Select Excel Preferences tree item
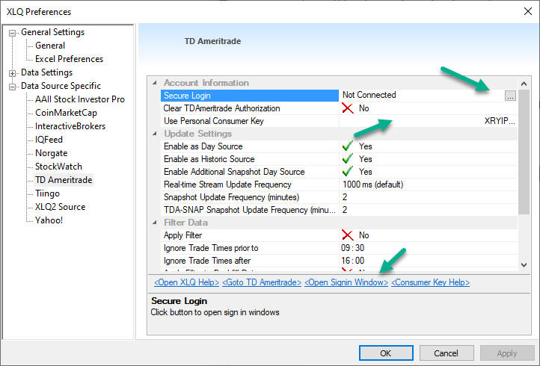This screenshot has height=366, width=540. coord(69,59)
